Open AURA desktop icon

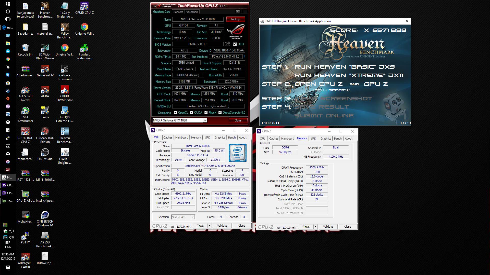pyautogui.click(x=45, y=92)
